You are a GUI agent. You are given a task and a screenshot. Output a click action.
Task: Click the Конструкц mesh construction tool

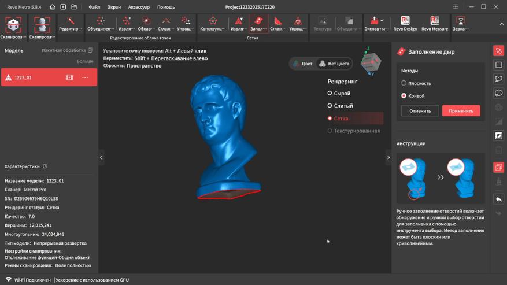click(213, 24)
